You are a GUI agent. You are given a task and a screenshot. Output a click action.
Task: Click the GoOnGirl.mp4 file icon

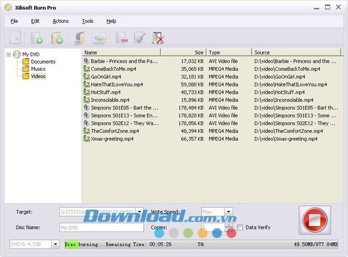click(x=86, y=77)
